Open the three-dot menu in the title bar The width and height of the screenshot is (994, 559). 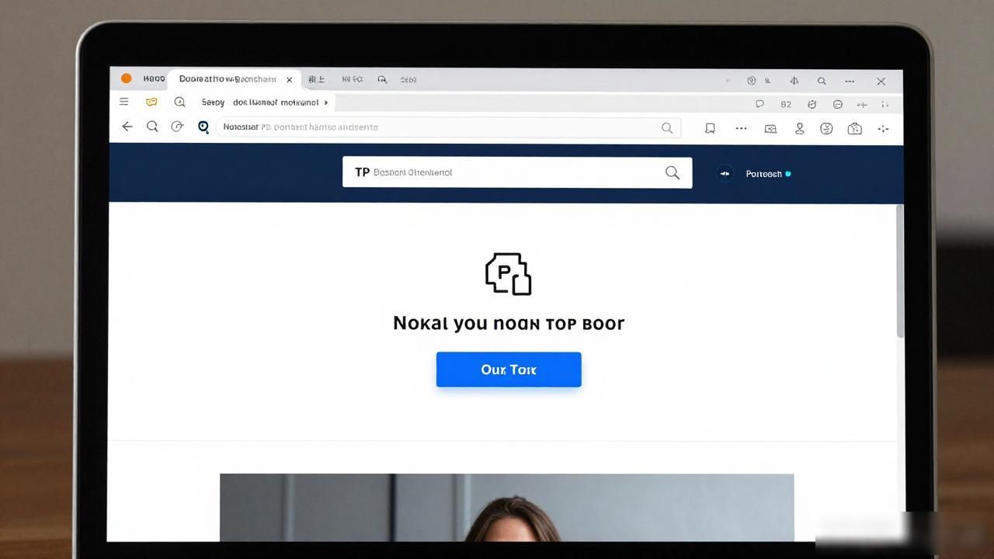pyautogui.click(x=850, y=81)
